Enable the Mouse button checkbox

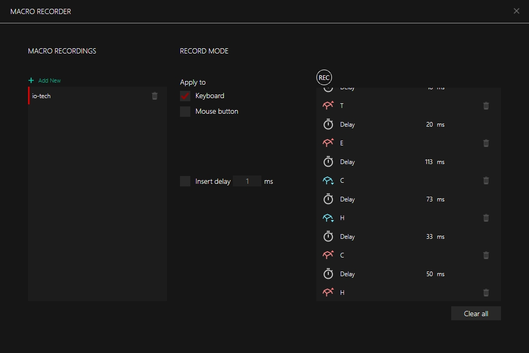(x=185, y=112)
